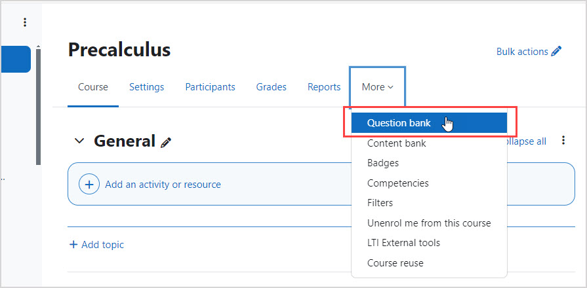Open Badges from the dropdown
Image resolution: width=587 pixels, height=288 pixels.
click(x=383, y=163)
